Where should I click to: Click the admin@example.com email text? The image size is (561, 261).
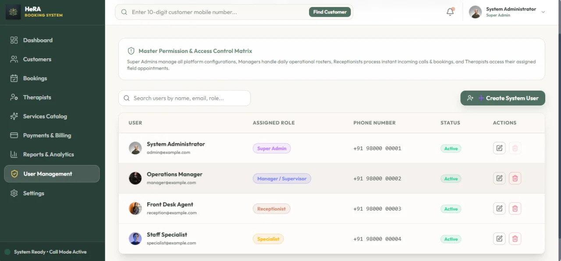click(x=168, y=152)
